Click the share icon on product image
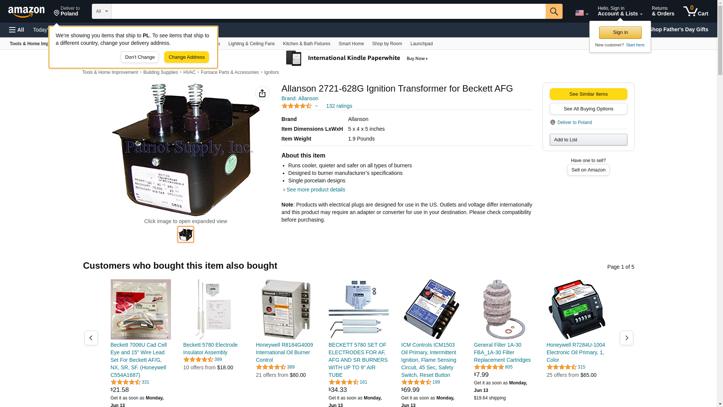 [262, 93]
